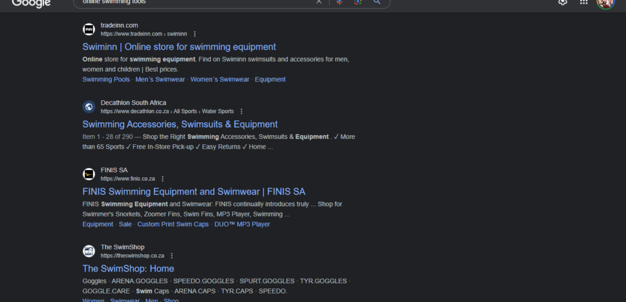The height and width of the screenshot is (302, 626).
Task: Open Women's Swimwear sitelink
Action: 219,79
